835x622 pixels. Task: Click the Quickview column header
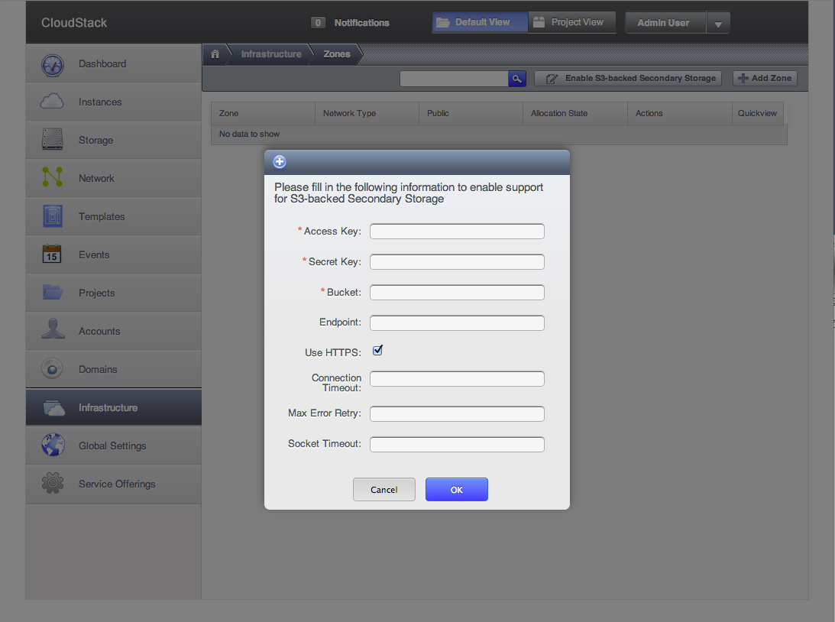(757, 113)
